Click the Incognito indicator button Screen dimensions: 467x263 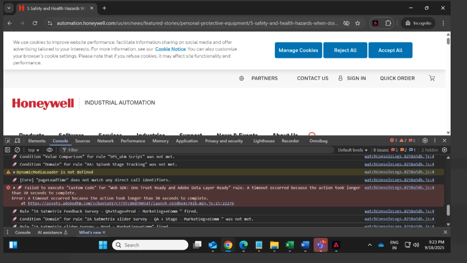(418, 23)
